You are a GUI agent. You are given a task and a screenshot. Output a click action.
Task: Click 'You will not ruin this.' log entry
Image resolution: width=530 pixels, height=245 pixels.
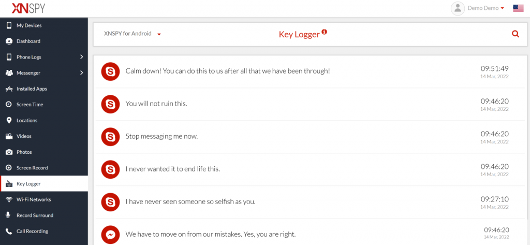(156, 104)
